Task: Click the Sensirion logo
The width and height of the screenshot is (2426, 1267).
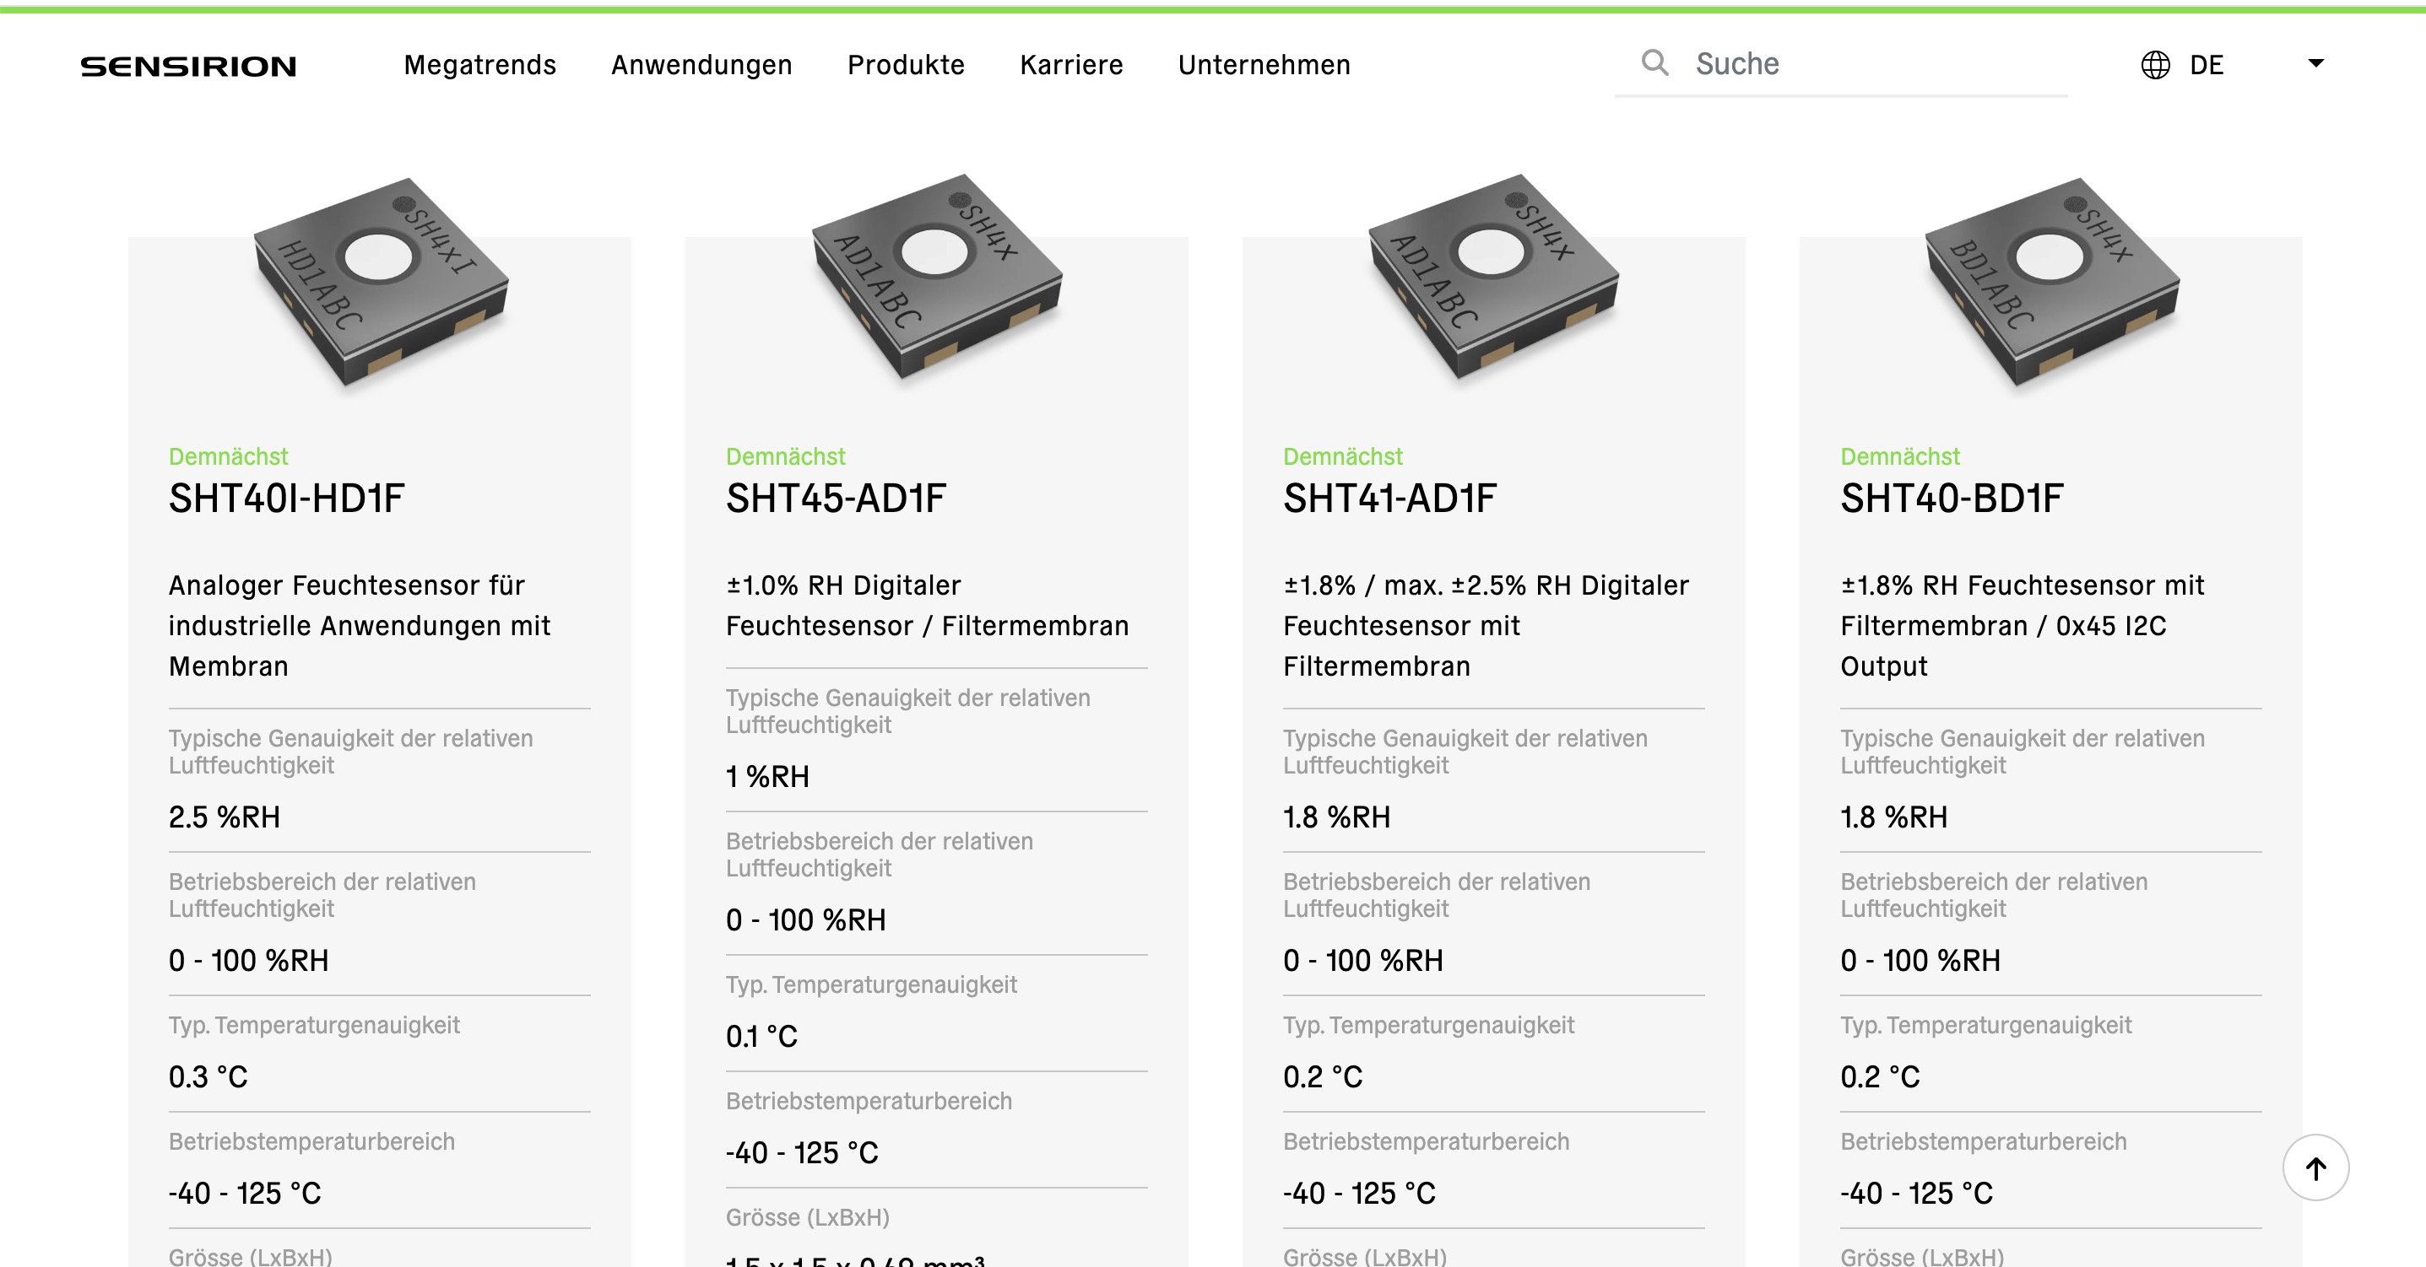Action: [x=188, y=66]
